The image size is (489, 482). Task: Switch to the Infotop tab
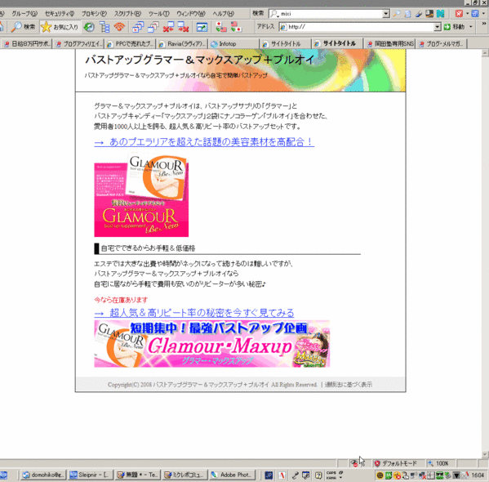point(234,44)
